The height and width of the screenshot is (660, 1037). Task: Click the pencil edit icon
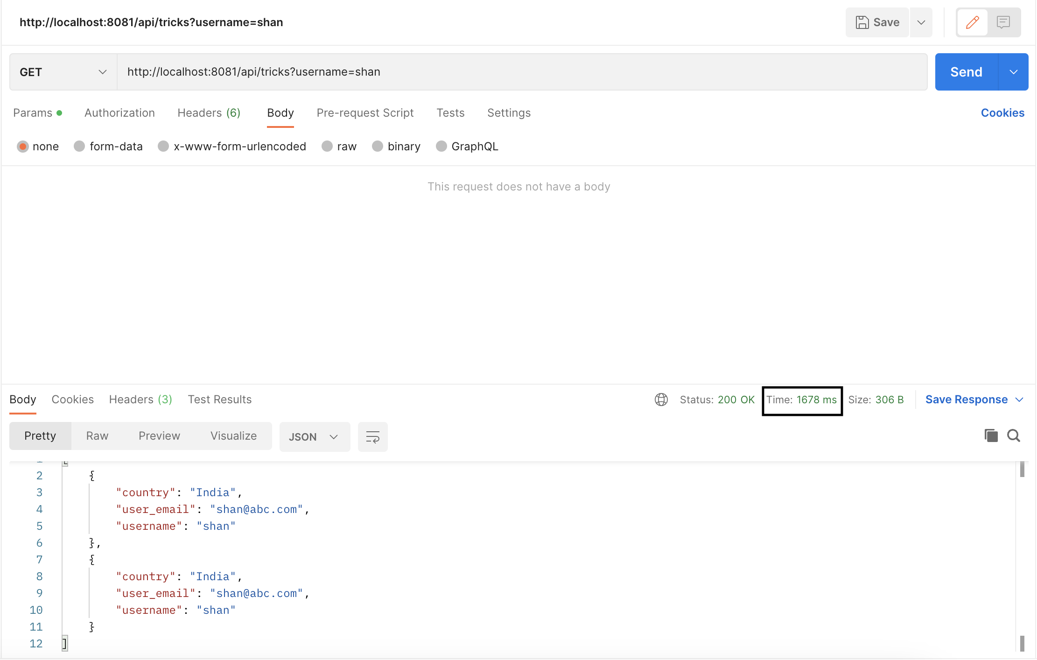tap(973, 22)
